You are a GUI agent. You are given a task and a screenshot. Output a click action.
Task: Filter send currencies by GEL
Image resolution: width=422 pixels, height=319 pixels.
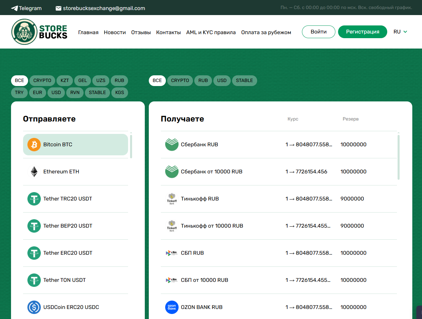(x=83, y=81)
